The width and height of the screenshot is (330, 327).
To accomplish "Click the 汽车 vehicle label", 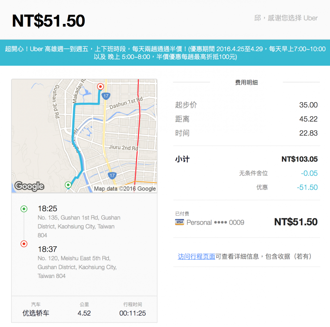I will [36, 304].
